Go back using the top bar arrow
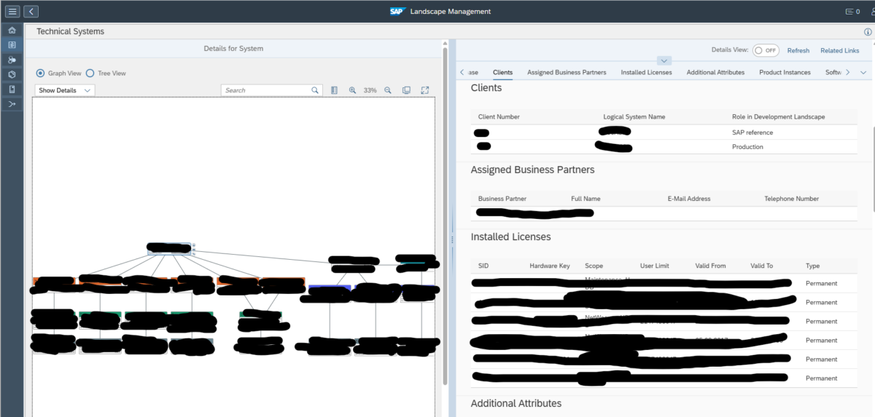The width and height of the screenshot is (875, 417). click(31, 12)
